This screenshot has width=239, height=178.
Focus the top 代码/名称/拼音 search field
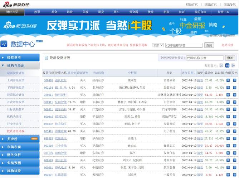pos(184,45)
